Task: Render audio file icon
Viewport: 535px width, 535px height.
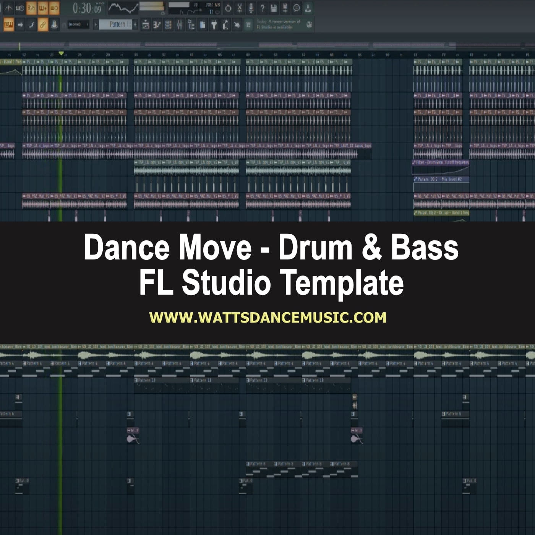Action: [285, 8]
